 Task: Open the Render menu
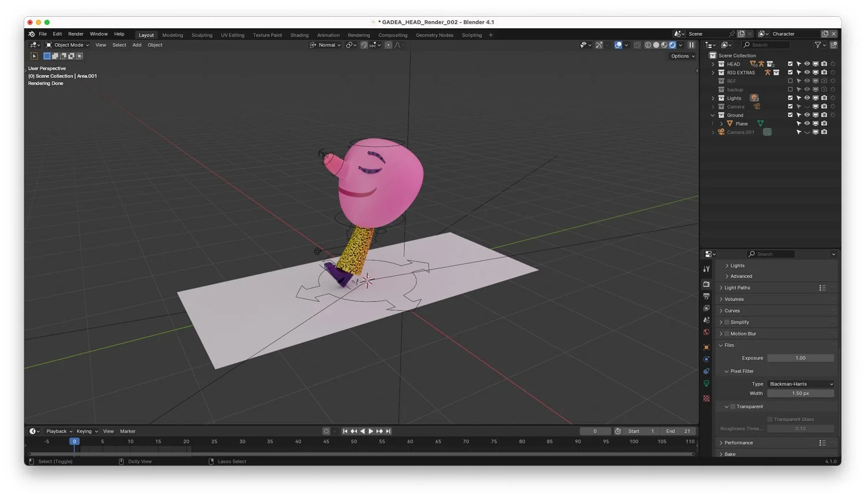tap(76, 34)
